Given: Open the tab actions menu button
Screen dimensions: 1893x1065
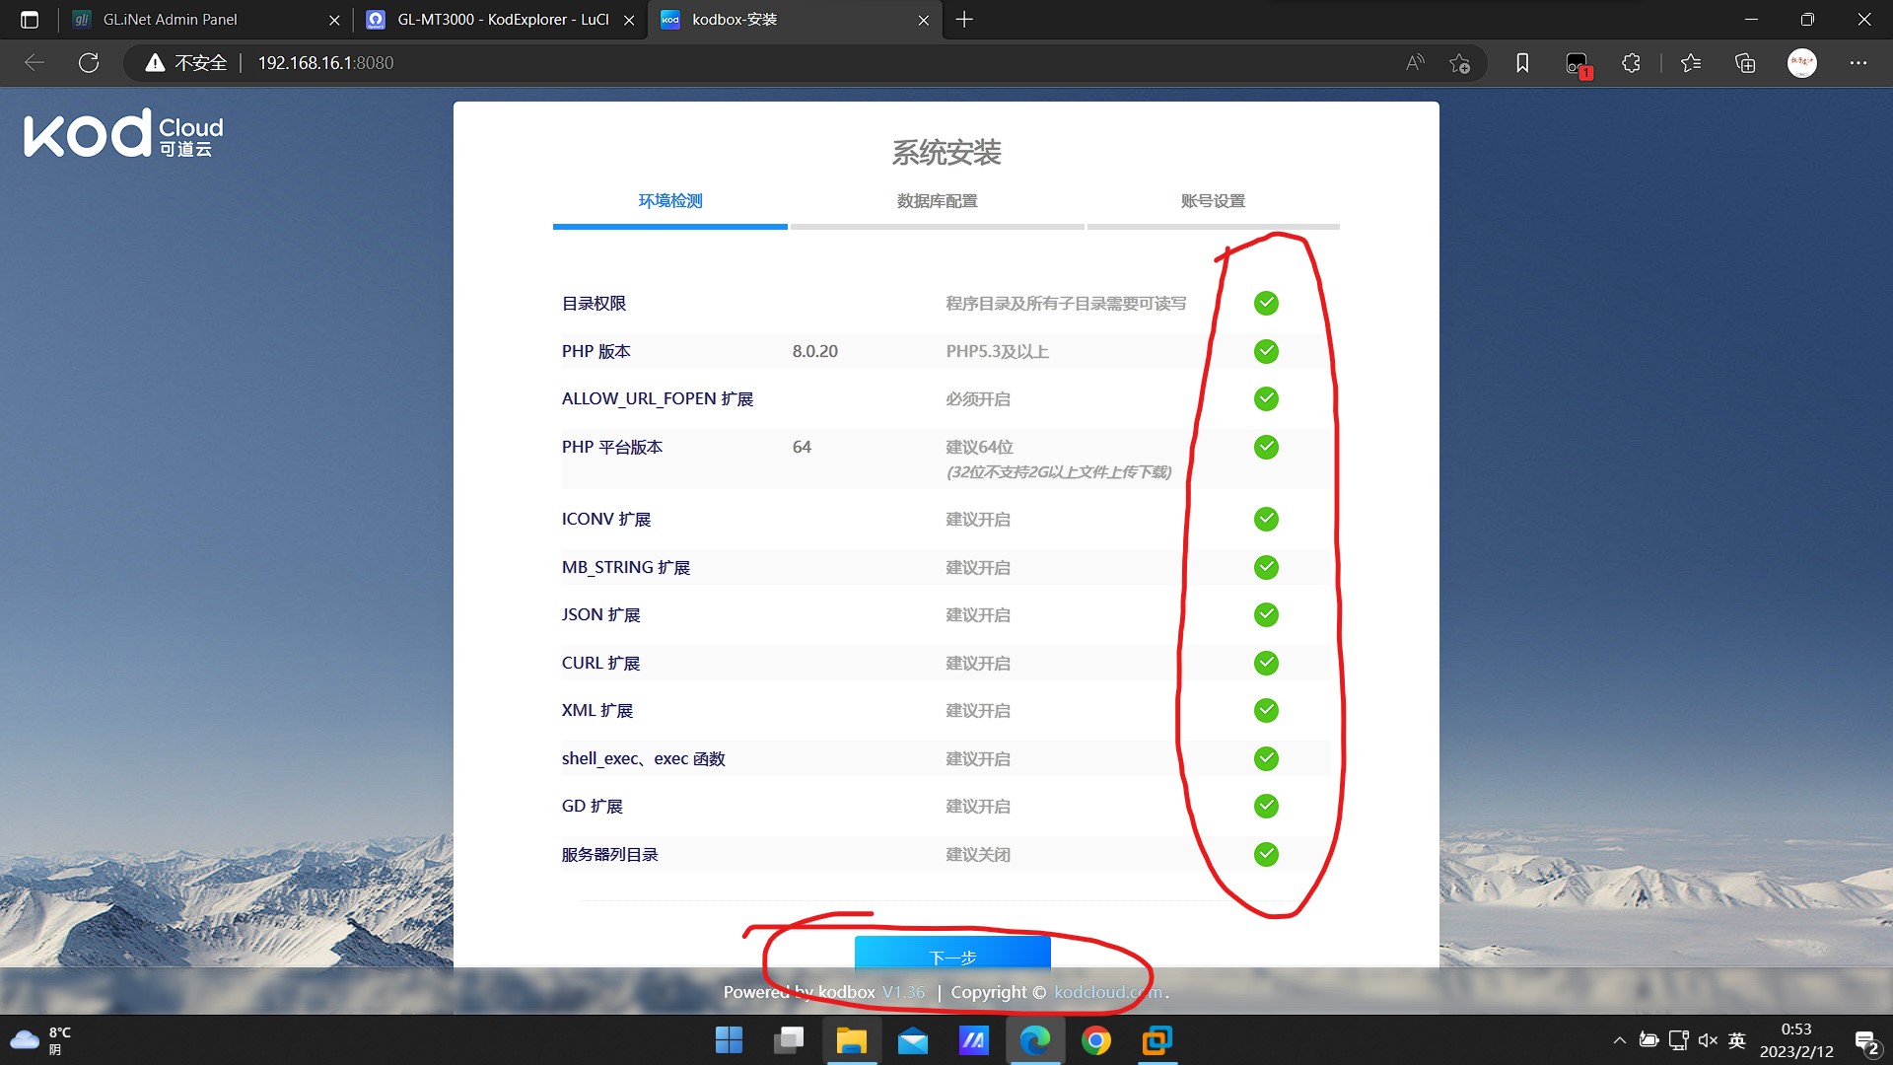Looking at the screenshot, I should pyautogui.click(x=30, y=20).
